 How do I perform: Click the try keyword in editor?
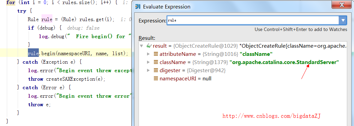[21, 11]
